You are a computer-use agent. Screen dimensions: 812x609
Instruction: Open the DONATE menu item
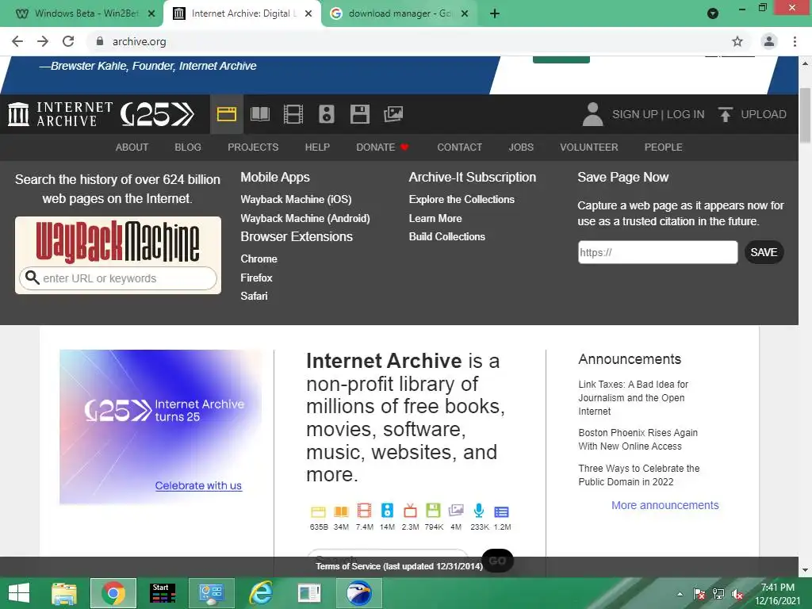382,147
